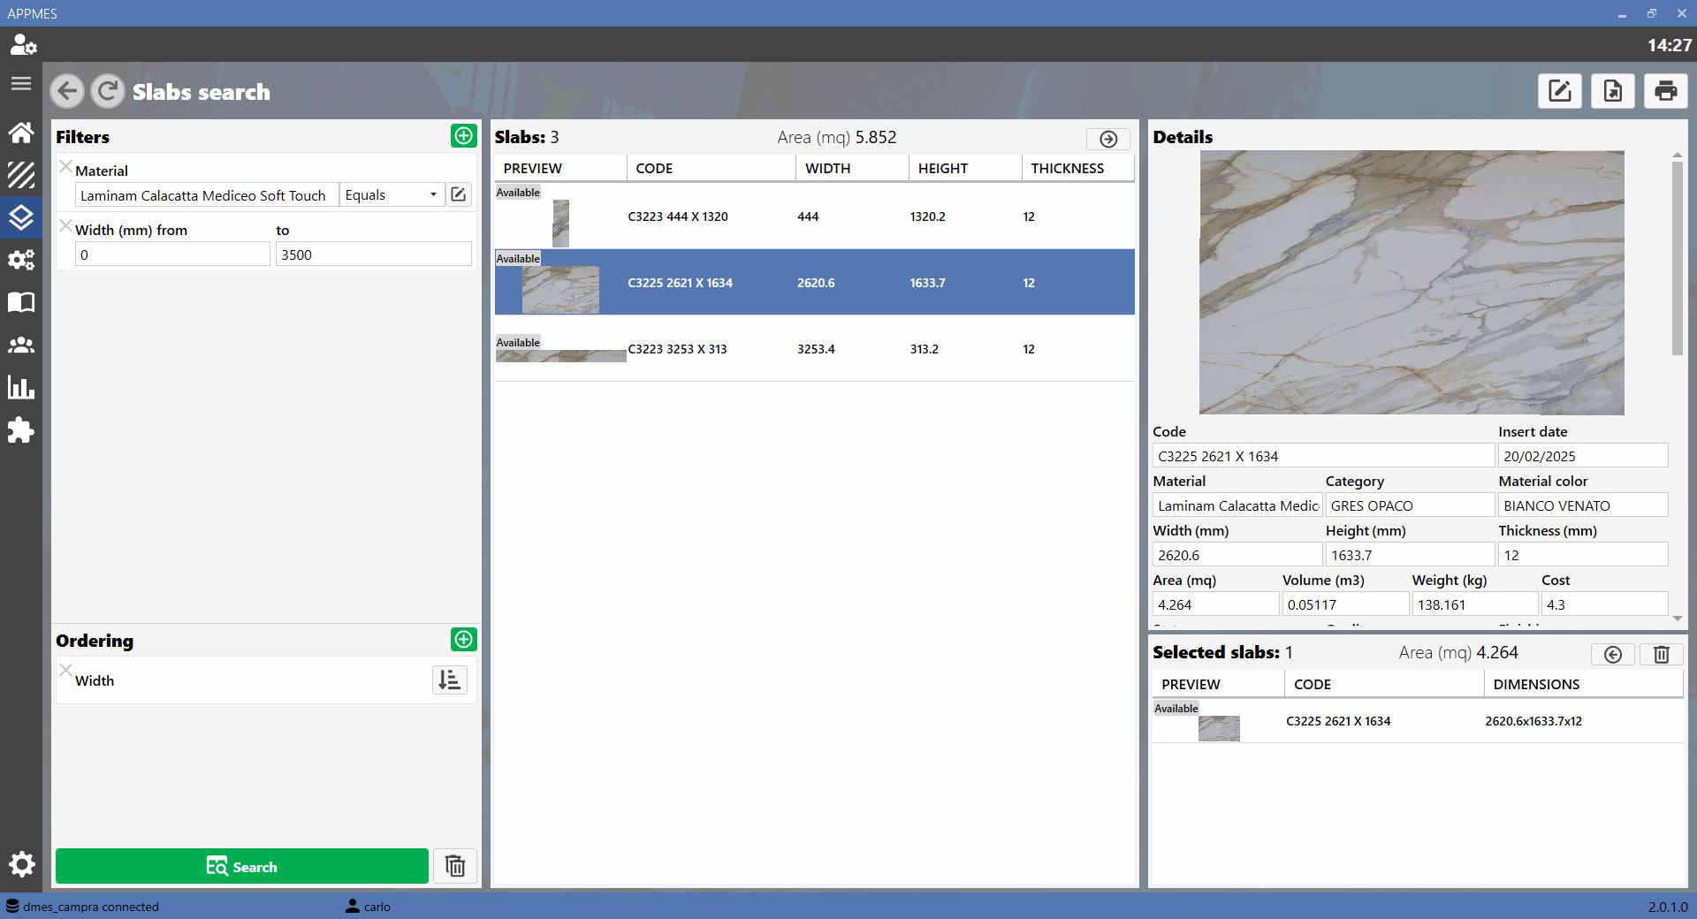This screenshot has width=1697, height=919.
Task: Remove the Width ordering entry
Action: tap(65, 670)
